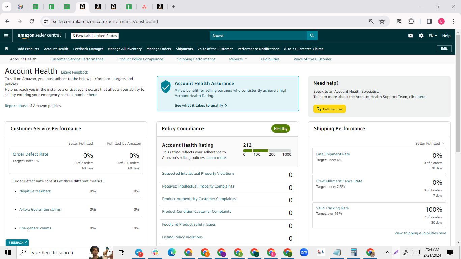Open the Negative feedback link
The image size is (461, 259).
click(35, 191)
